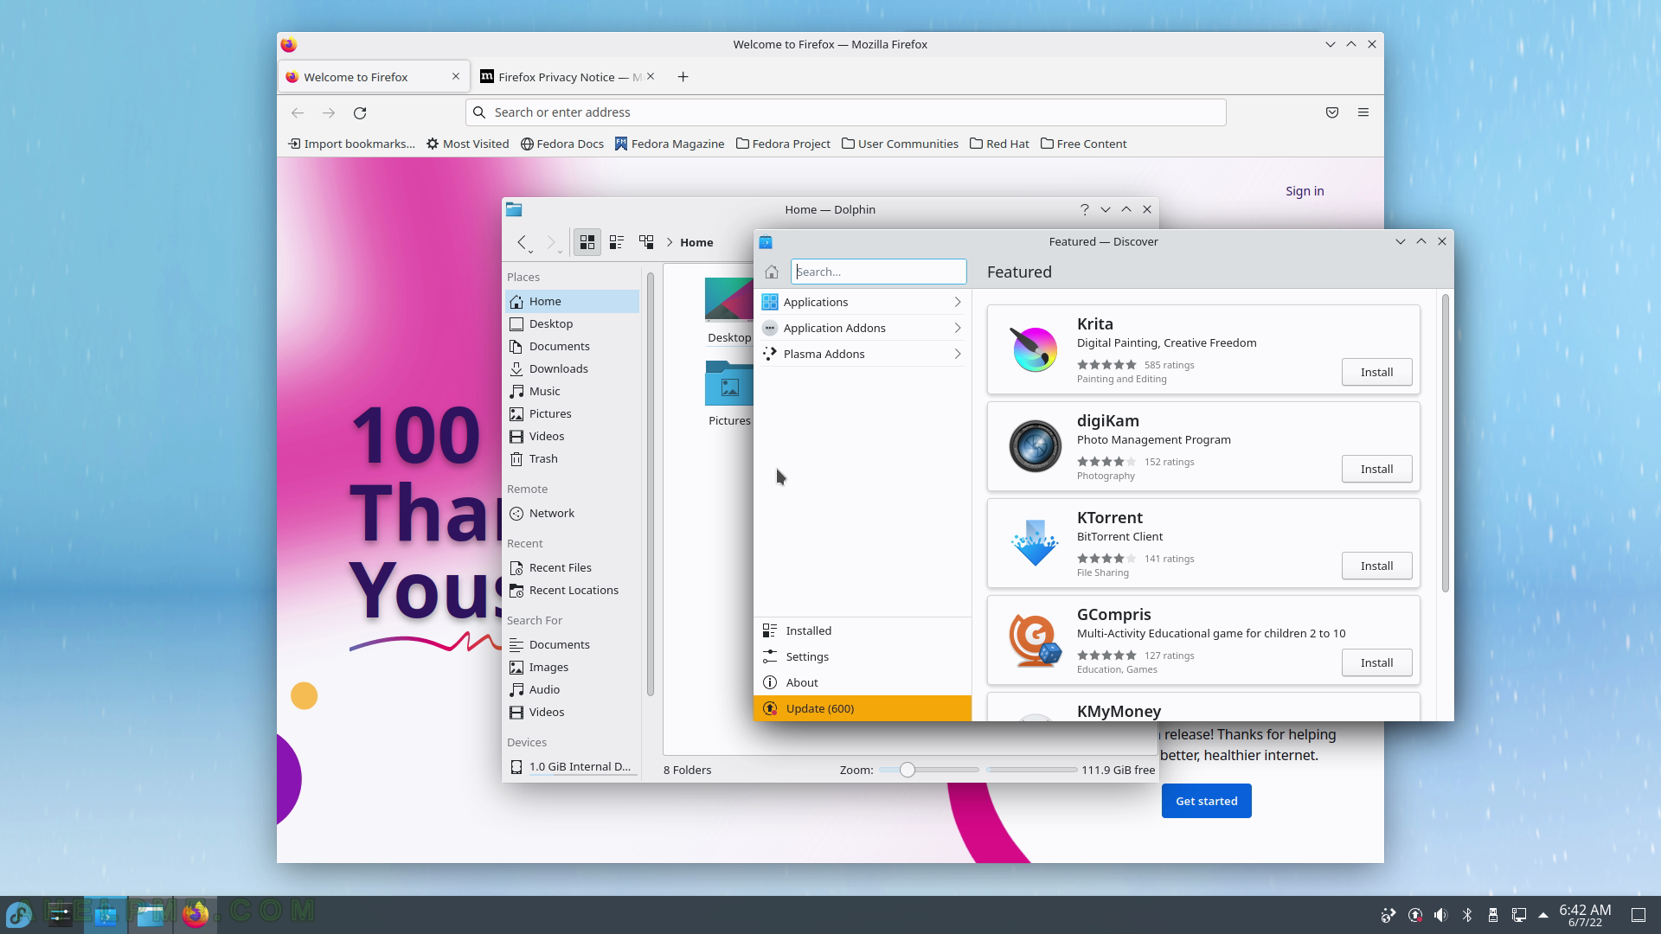
Task: Click Discover featured list scrollbar
Action: point(1445,444)
